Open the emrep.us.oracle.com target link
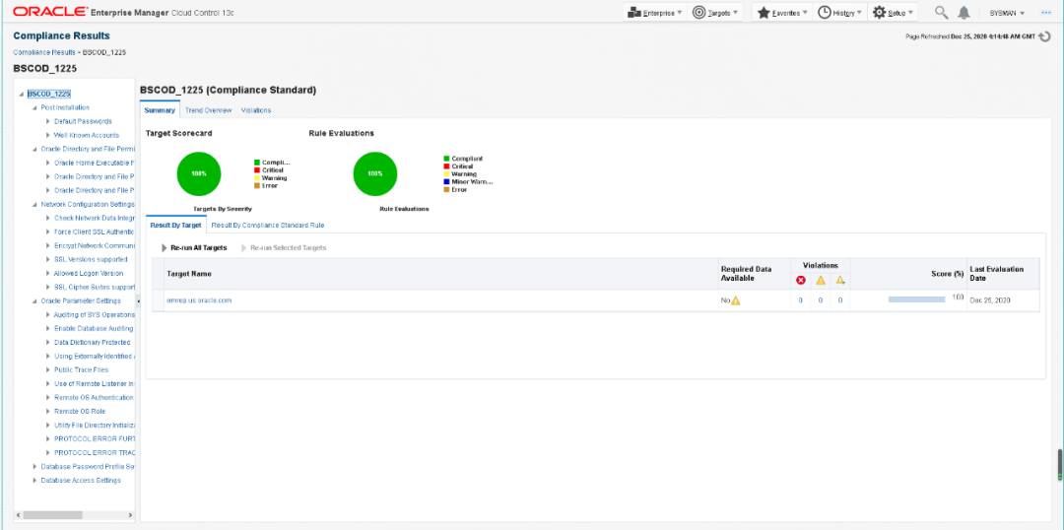This screenshot has height=530, width=1064. click(199, 300)
